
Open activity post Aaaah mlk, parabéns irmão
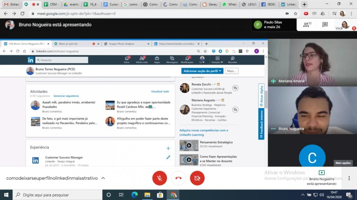69,104
